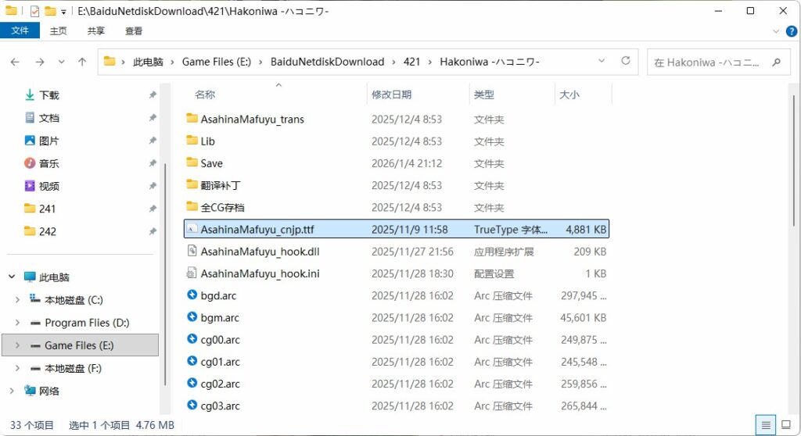Switch to large icons view layout

pos(786,425)
